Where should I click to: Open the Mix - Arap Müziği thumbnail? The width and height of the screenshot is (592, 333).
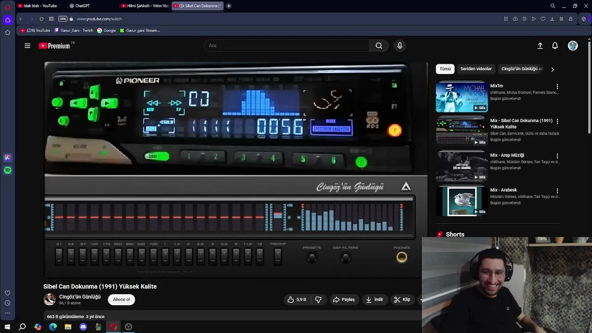tap(462, 166)
